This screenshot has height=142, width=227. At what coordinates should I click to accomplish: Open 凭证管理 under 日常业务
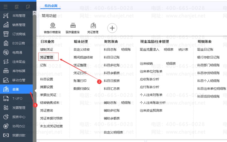(47, 58)
